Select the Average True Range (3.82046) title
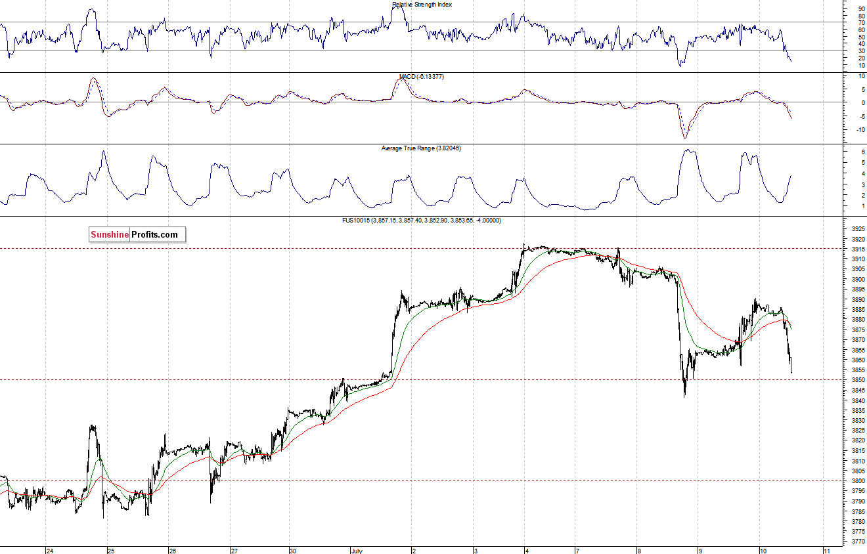Image resolution: width=867 pixels, height=554 pixels. tap(421, 148)
